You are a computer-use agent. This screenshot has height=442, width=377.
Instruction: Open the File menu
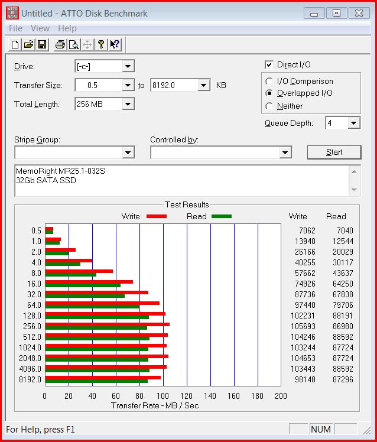coord(15,28)
